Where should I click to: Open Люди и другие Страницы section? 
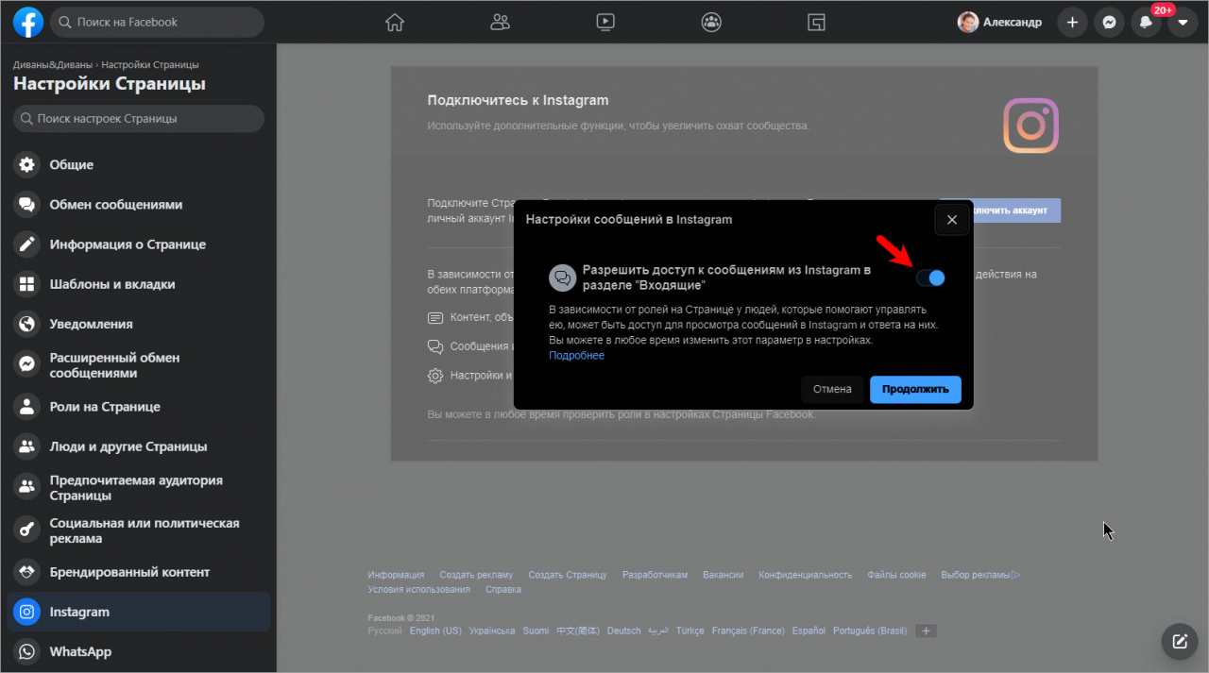[138, 446]
